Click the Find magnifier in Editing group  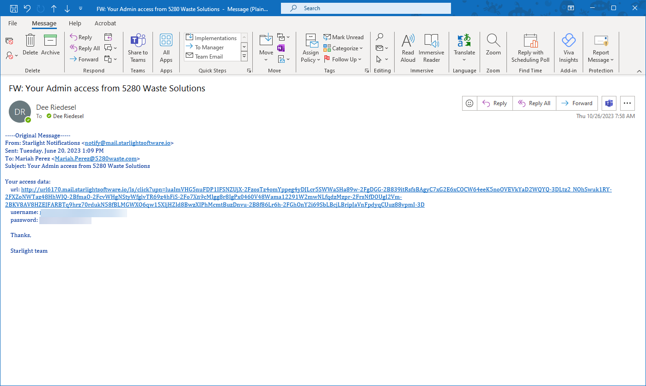(x=379, y=37)
